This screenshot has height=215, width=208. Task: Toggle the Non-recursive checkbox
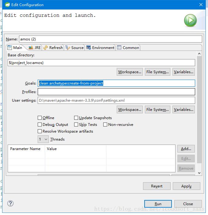[105, 125]
